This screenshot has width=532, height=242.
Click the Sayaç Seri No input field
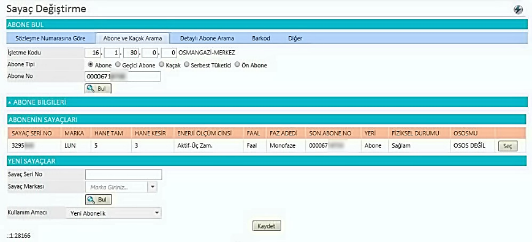point(124,175)
